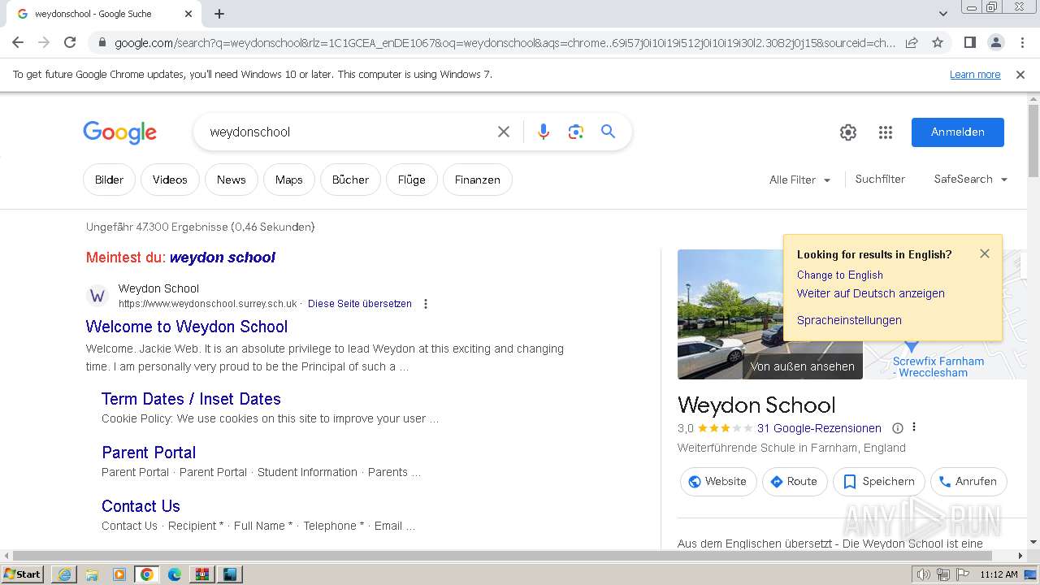Share this page icon in address bar
Image resolution: width=1040 pixels, height=585 pixels.
912,42
